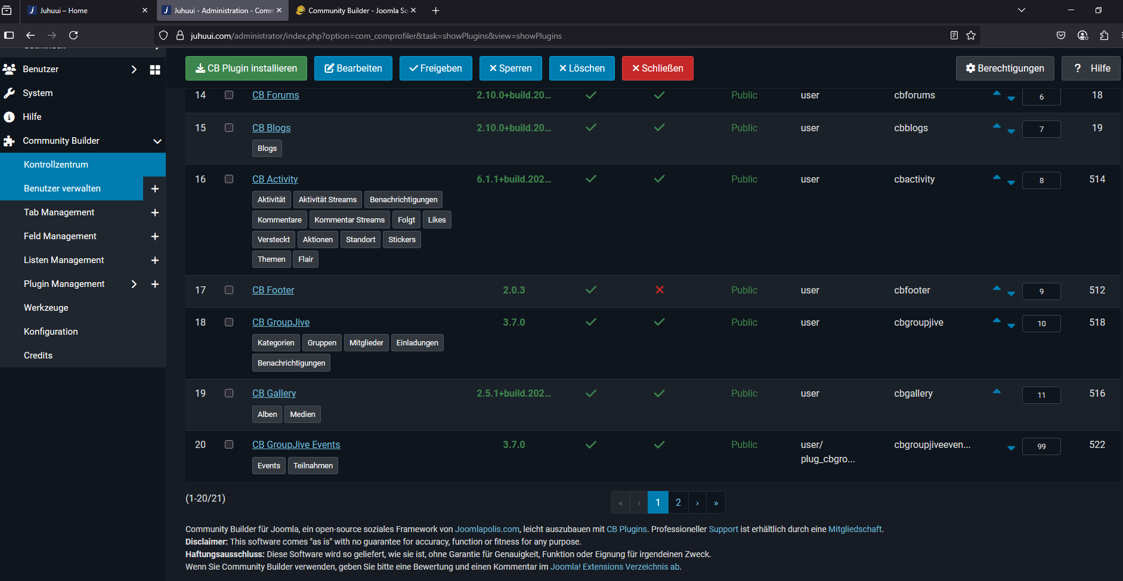Select the CB Gallery row checkbox
The width and height of the screenshot is (1123, 581).
point(229,393)
